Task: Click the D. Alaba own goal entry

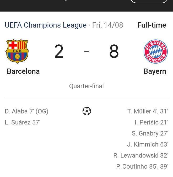Action: click(x=26, y=111)
